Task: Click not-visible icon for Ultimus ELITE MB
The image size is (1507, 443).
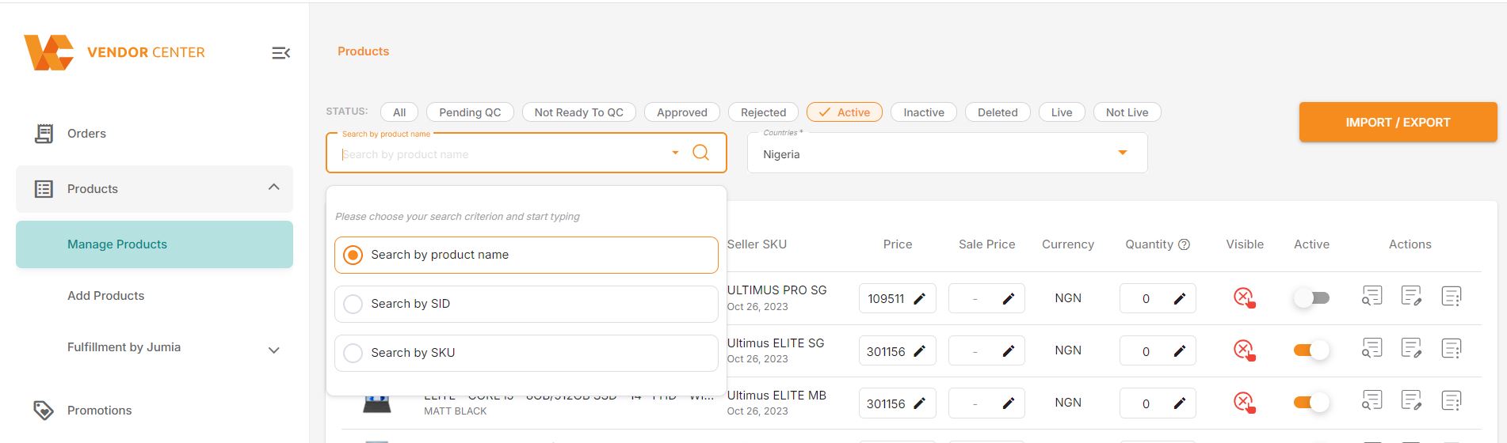Action: click(1244, 403)
